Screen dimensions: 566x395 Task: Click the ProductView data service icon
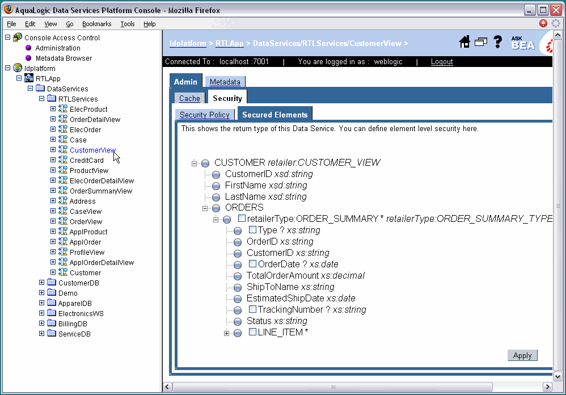63,170
